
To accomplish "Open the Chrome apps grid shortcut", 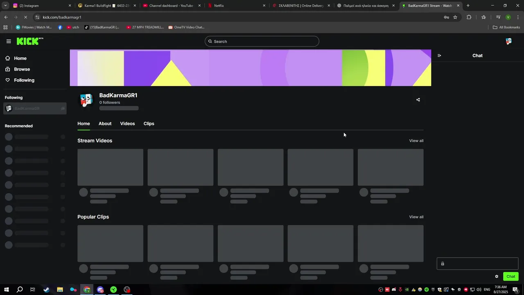I will [5, 27].
